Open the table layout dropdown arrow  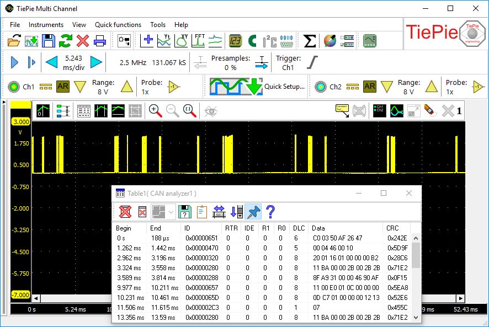[x=171, y=211]
